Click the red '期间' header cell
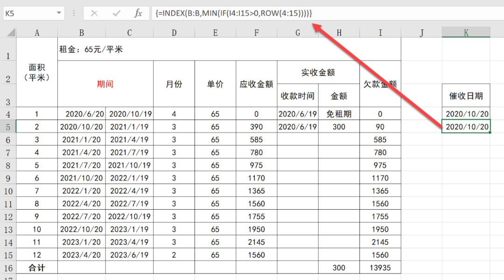 pyautogui.click(x=105, y=84)
